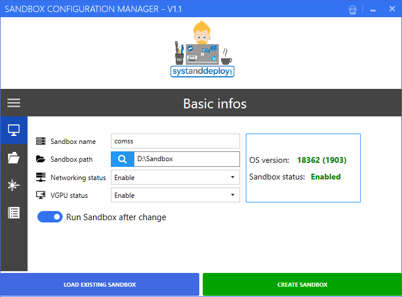Click the theme paint bucket icon
This screenshot has width=402, height=297.
coord(353,10)
